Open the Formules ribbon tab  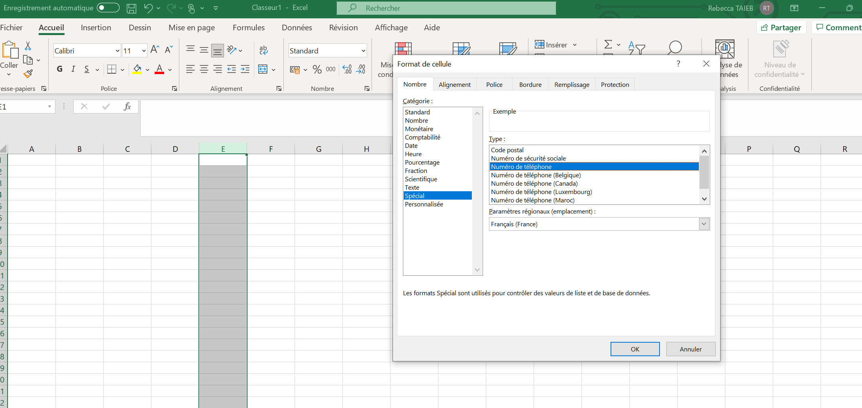[x=249, y=27]
